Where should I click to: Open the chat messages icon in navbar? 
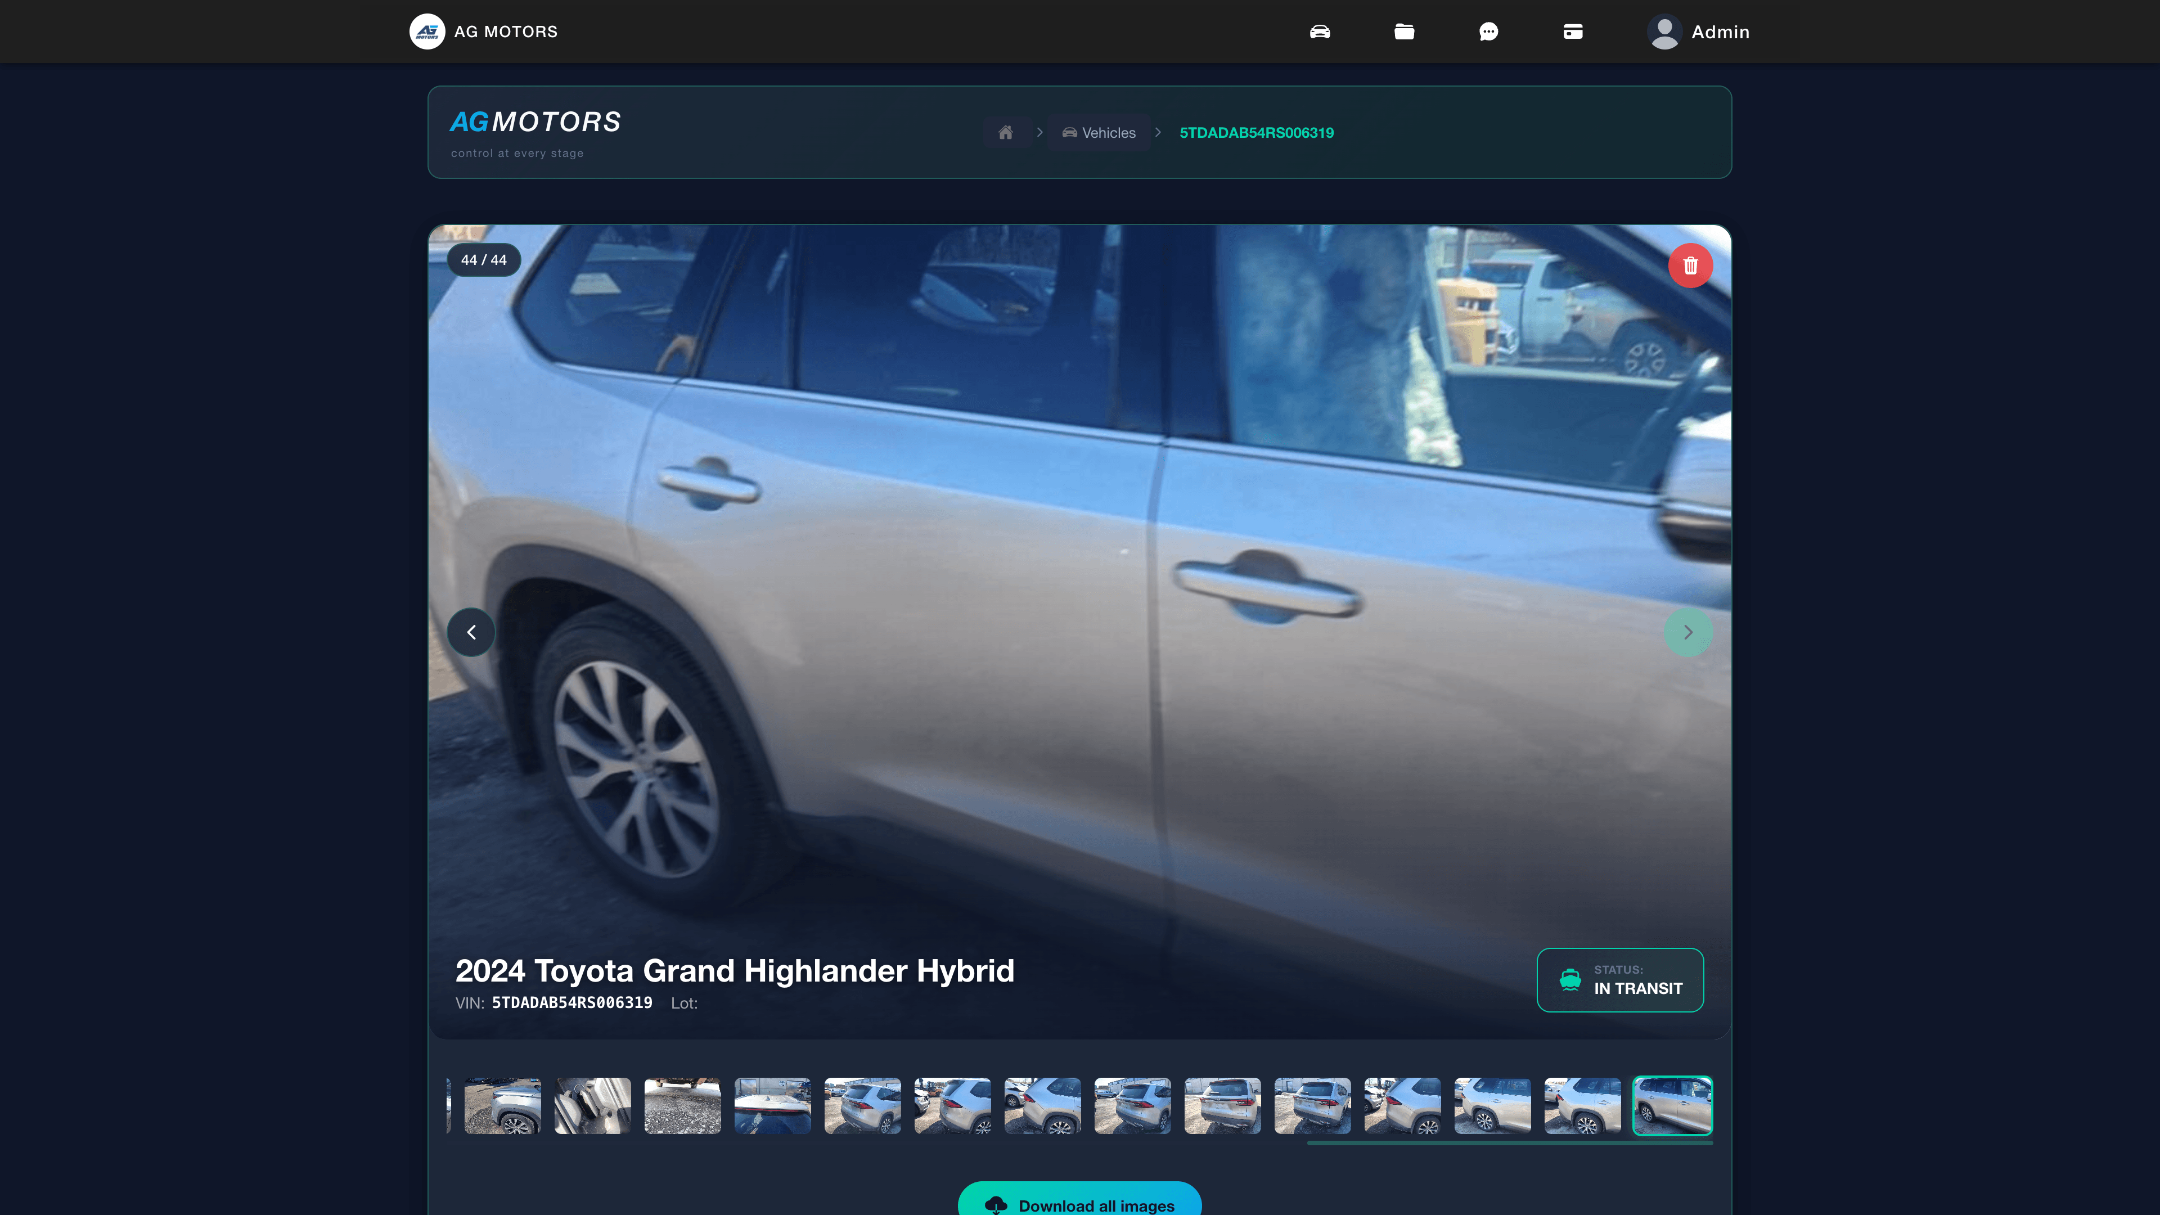[1488, 32]
